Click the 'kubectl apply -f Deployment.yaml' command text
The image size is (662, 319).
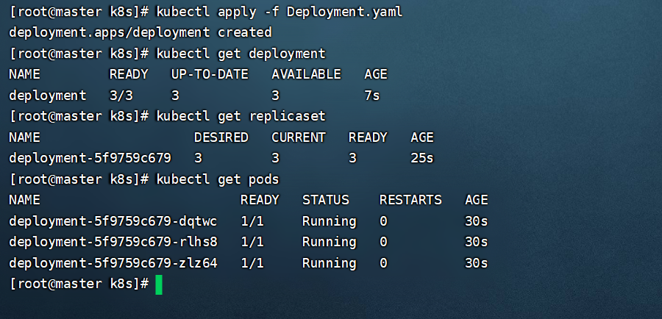pos(279,12)
